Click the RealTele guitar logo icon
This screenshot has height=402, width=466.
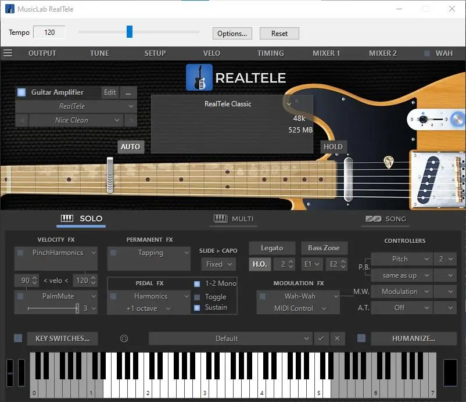click(x=199, y=77)
